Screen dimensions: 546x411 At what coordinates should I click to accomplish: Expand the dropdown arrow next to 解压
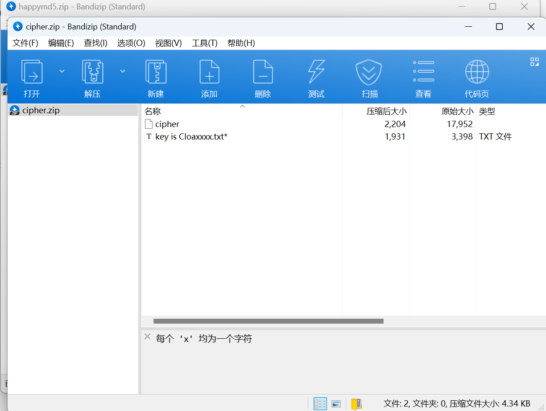(123, 71)
